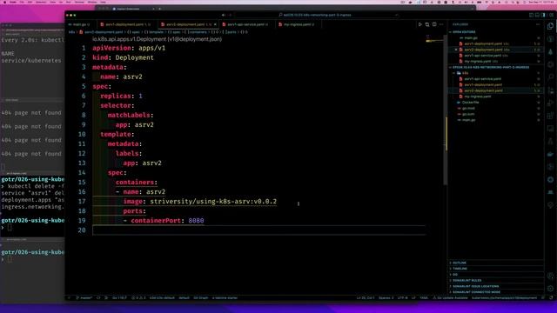Open the Explorer view in activity bar
Viewport: 557px width, 313px height.
[x=551, y=26]
